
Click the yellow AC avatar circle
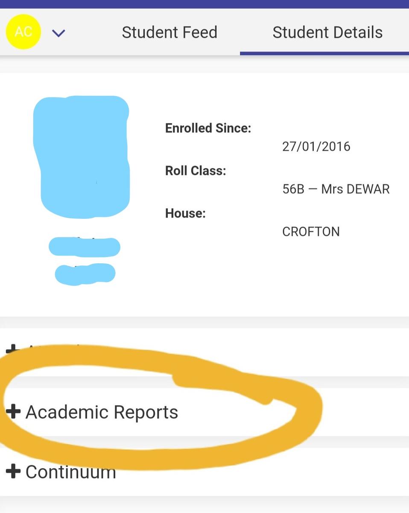(x=23, y=32)
